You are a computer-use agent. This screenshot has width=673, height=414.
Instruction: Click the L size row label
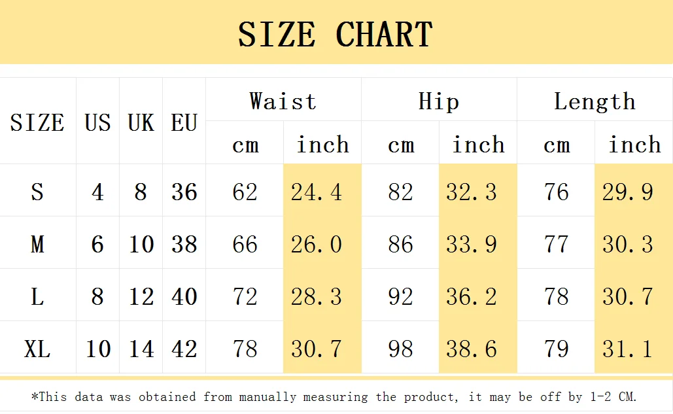(37, 296)
